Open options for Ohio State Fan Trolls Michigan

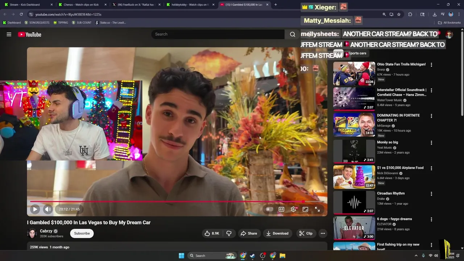click(431, 65)
